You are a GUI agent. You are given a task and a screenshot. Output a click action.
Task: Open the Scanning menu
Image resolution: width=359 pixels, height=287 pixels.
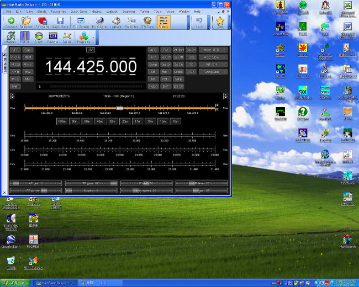[129, 12]
